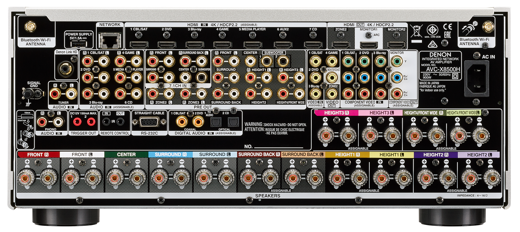Click the CE certification mark
The image size is (520, 232).
click(x=448, y=27)
